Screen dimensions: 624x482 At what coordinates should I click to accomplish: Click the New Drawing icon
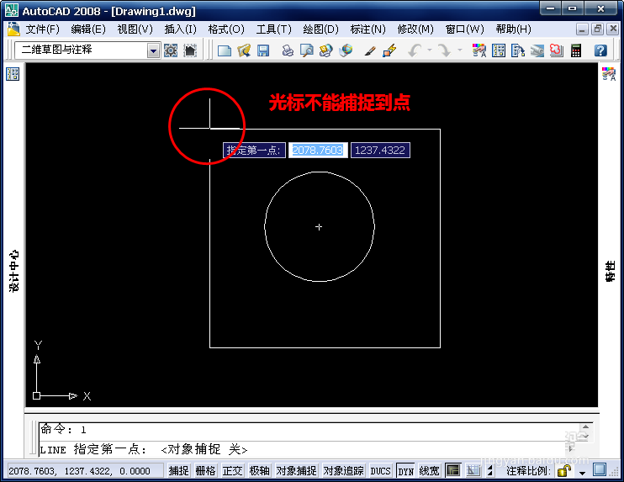coord(225,50)
